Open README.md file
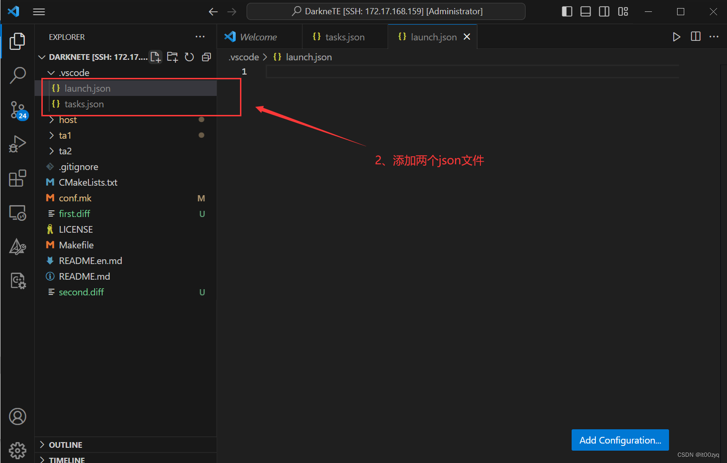The height and width of the screenshot is (463, 727). [x=126, y=276]
